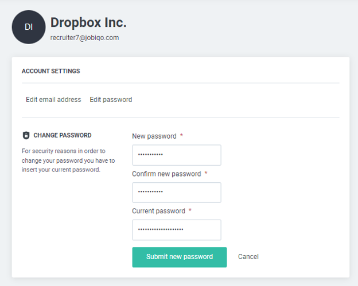Submit the new password
This screenshot has height=286, width=358.
tap(180, 257)
